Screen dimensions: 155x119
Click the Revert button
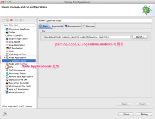143,104
